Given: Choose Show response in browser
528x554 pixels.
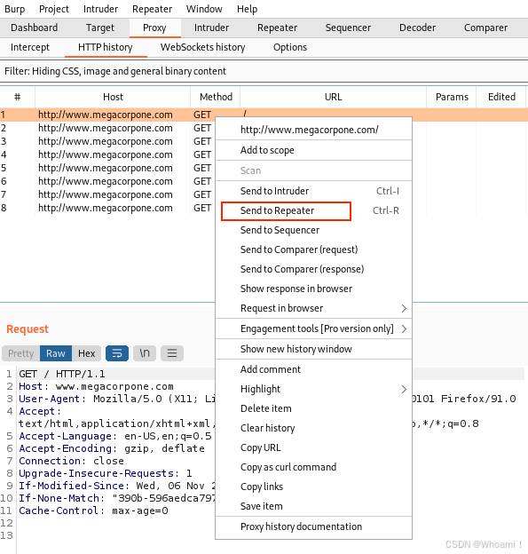Looking at the screenshot, I should [313, 289].
